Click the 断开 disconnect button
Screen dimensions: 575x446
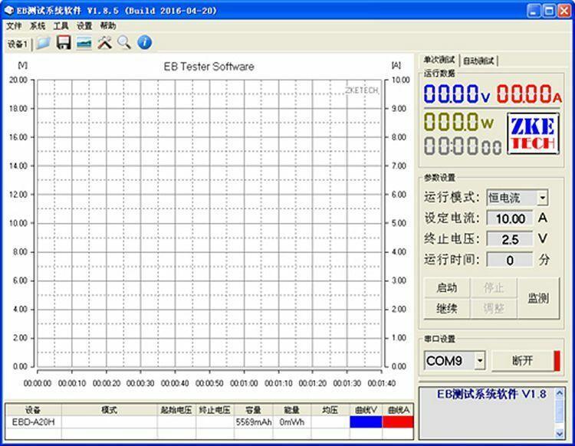[x=522, y=360]
